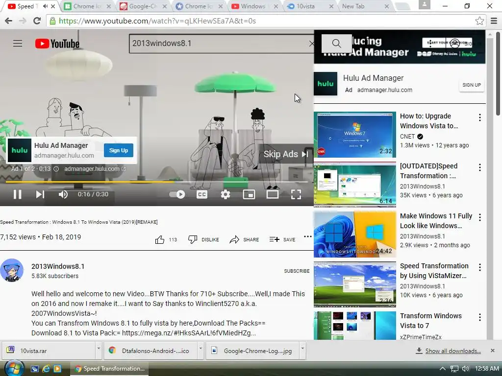Open options for ViStaMizer video
The height and width of the screenshot is (376, 502).
pos(479,267)
